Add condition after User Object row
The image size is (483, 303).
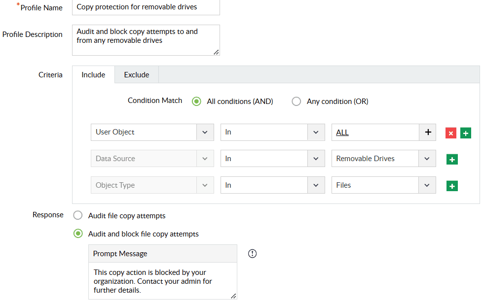(x=466, y=133)
